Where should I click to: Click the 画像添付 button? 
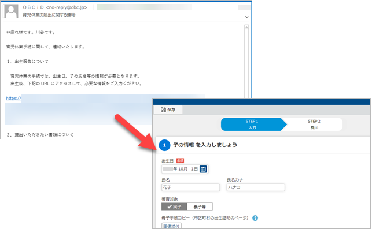point(171,226)
